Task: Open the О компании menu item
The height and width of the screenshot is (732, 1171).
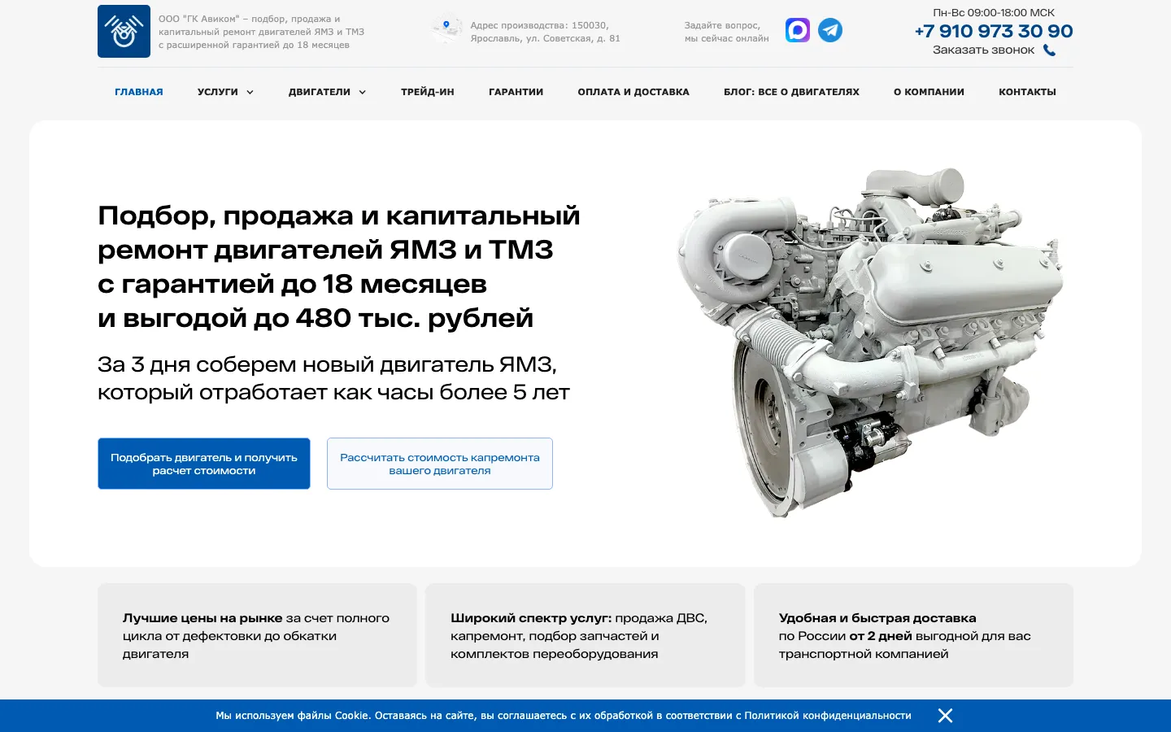Action: [929, 92]
